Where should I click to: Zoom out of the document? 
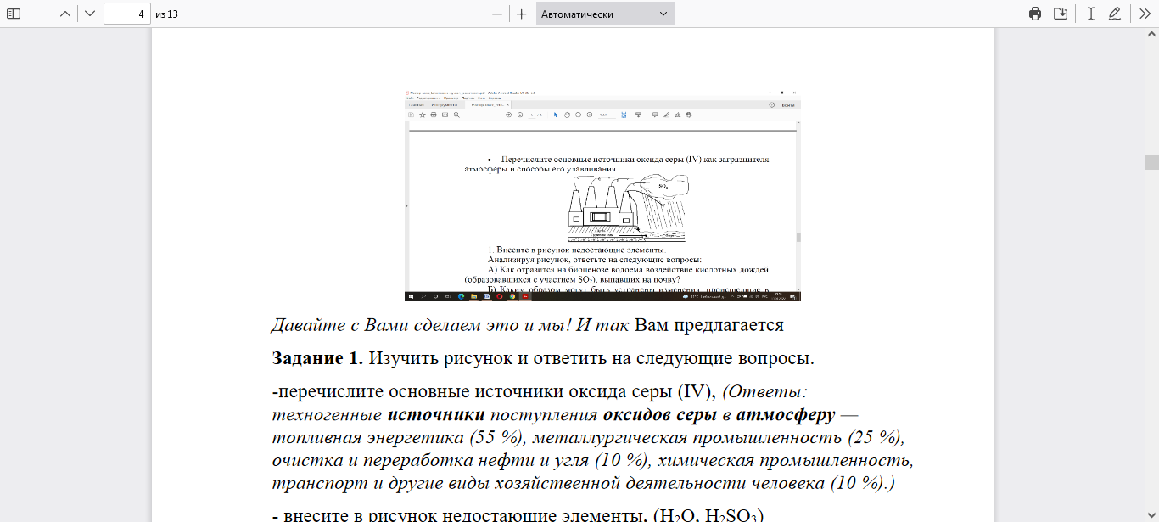[x=497, y=14]
